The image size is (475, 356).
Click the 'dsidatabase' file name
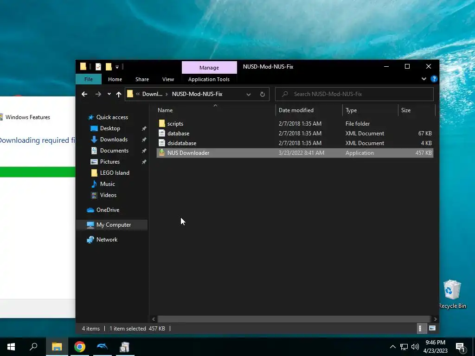pos(182,143)
